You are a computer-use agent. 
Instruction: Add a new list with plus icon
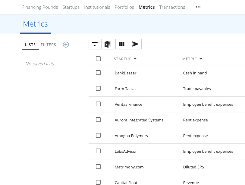tap(66, 45)
